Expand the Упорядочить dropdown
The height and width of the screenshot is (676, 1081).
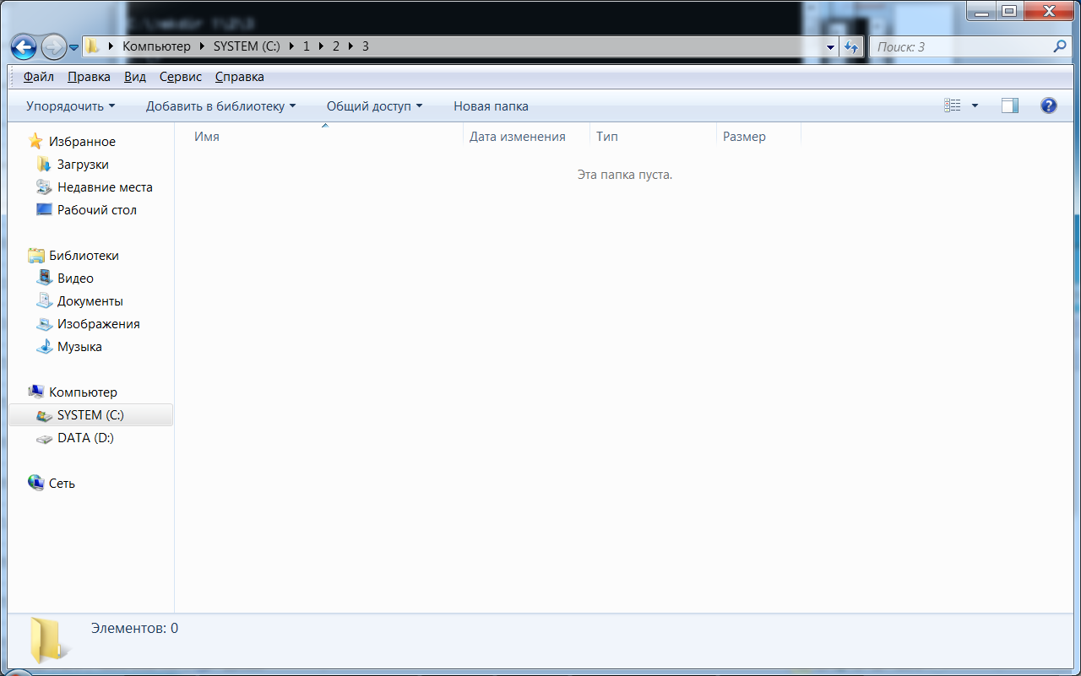pos(70,106)
